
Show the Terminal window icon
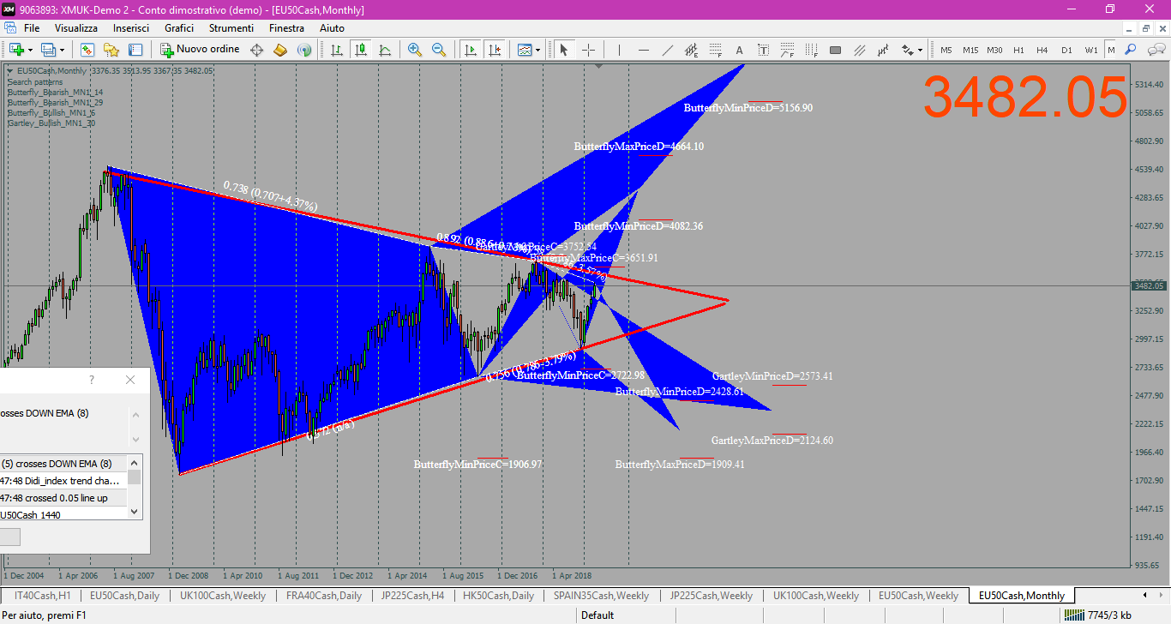pos(135,50)
